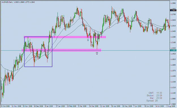The width and height of the screenshot is (177, 108).
Task: Click the 1.2635 price axis label
Action: tap(173, 20)
